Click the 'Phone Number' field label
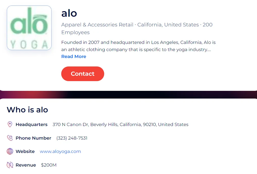Screen dimensions: 257x174 [x=33, y=138]
